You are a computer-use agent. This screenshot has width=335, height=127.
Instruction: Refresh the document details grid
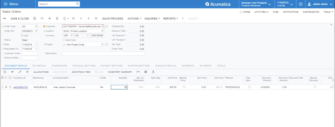tap(5, 72)
